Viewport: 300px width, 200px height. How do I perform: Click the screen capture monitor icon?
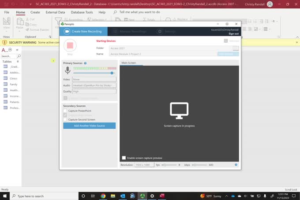(x=179, y=111)
